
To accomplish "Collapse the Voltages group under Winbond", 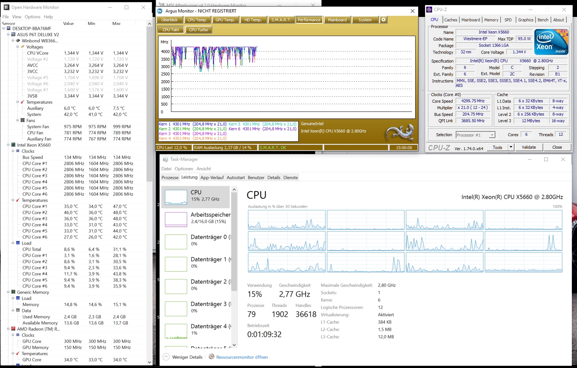I will pyautogui.click(x=17, y=47).
